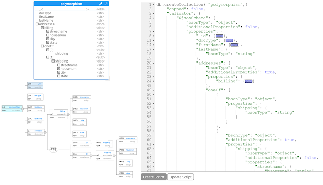The height and width of the screenshot is (185, 323).
Task: Unfold the "billing" block at line 24
Action: click(153, 81)
